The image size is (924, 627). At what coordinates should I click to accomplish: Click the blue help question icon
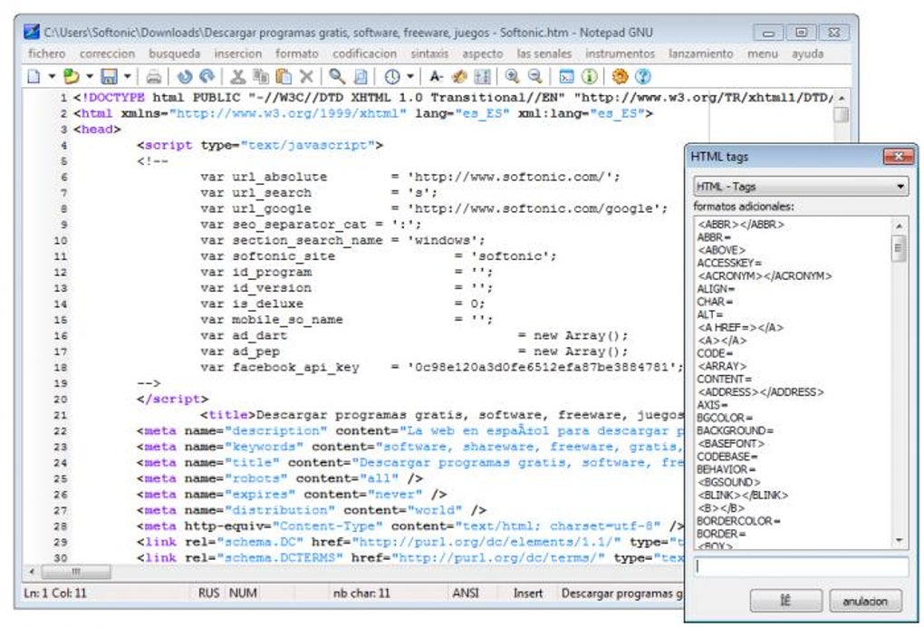[x=643, y=77]
